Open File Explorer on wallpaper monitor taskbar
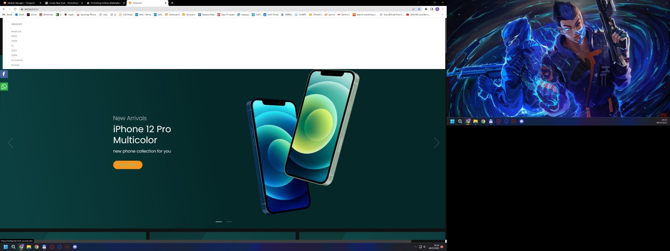Image resolution: width=670 pixels, height=251 pixels. click(475, 121)
